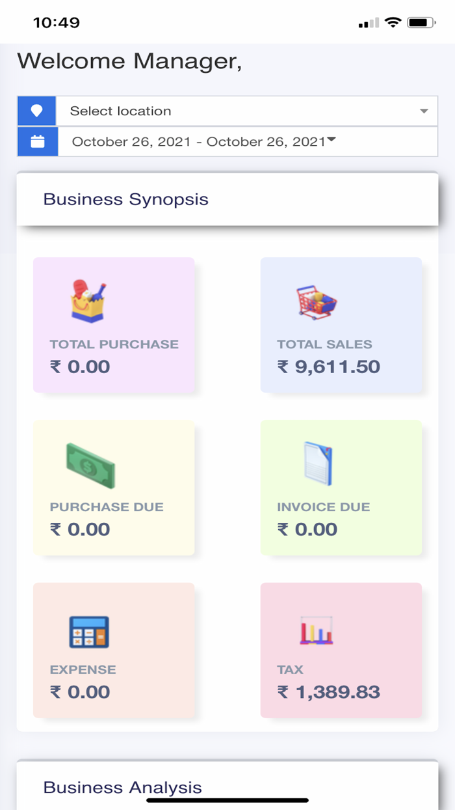455x810 pixels.
Task: Open the Business Synopsis section
Action: coord(127,199)
